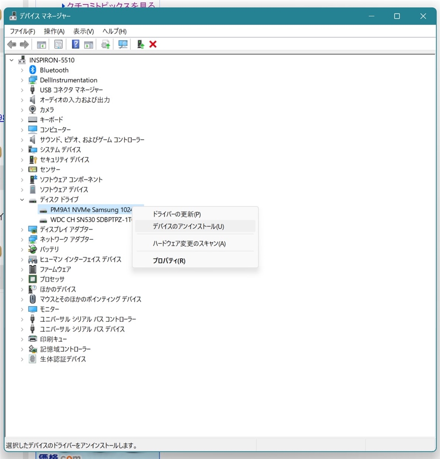Screen dimensions: 440x459
Task: Select the コンピューター label
Action: pyautogui.click(x=55, y=130)
